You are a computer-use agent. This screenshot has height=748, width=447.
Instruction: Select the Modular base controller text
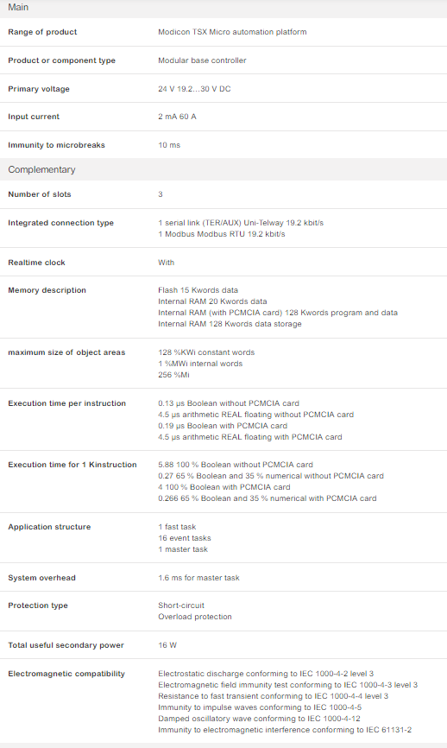point(202,60)
